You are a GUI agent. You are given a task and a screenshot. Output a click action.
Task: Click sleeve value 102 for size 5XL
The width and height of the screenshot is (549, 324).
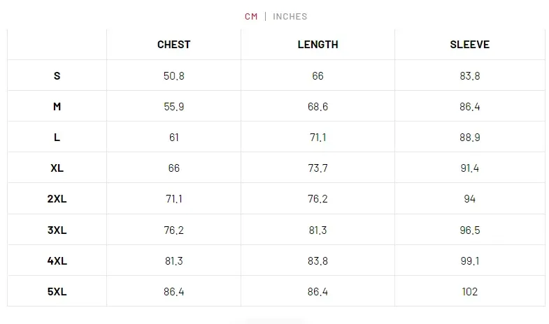coord(469,291)
